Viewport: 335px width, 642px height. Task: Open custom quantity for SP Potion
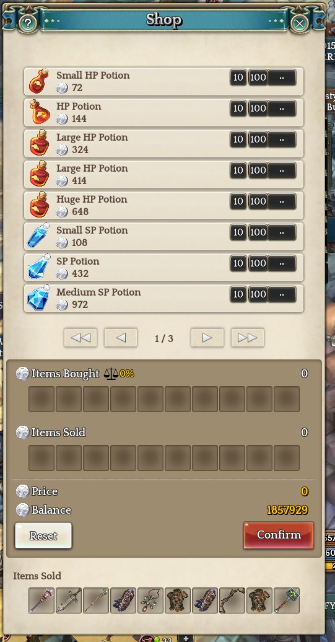[282, 263]
